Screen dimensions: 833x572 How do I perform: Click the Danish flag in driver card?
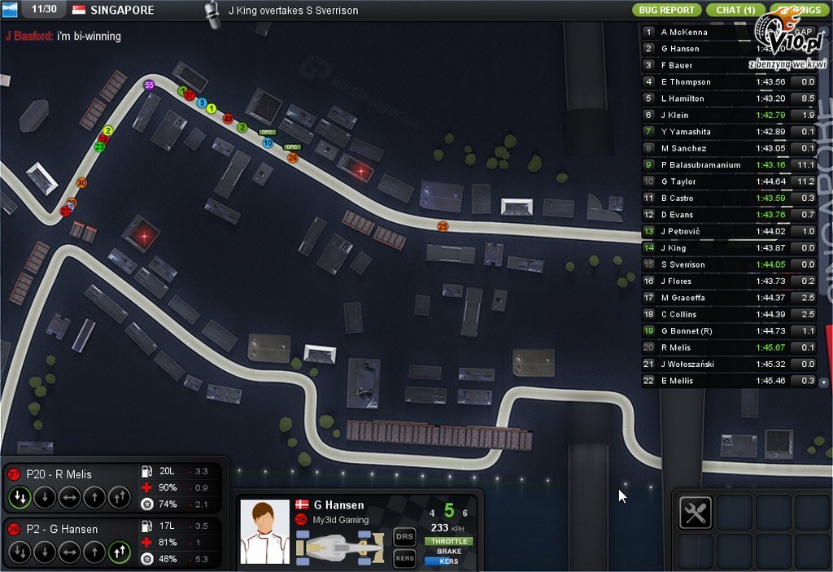click(x=302, y=504)
